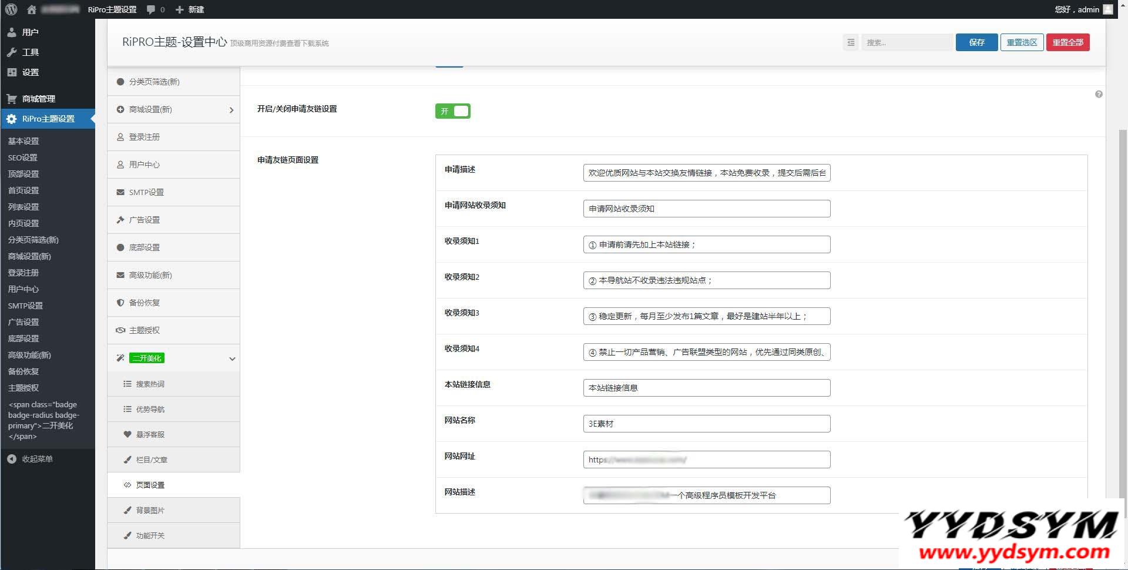Open the 新建 new content menu
This screenshot has height=570, width=1128.
pos(190,9)
